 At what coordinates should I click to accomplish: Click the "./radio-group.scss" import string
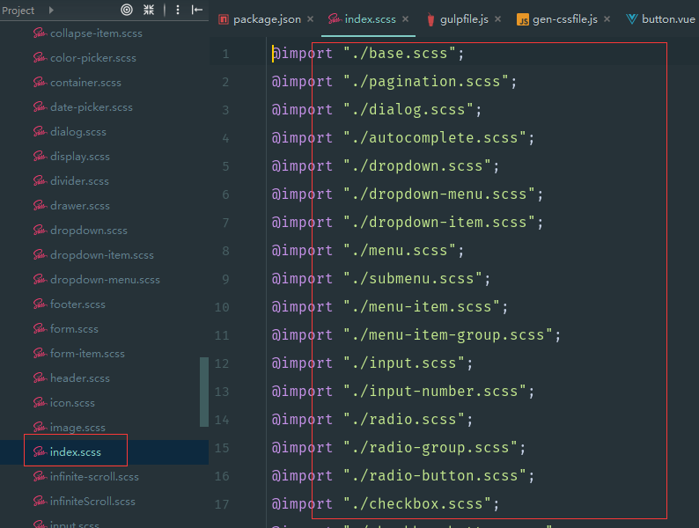[430, 447]
